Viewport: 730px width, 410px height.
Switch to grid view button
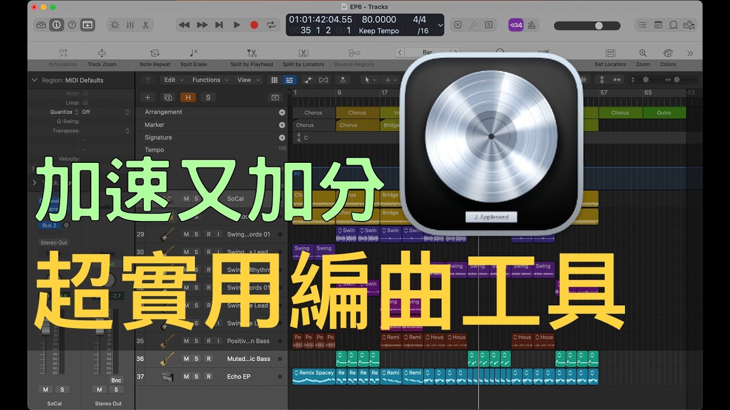(274, 80)
